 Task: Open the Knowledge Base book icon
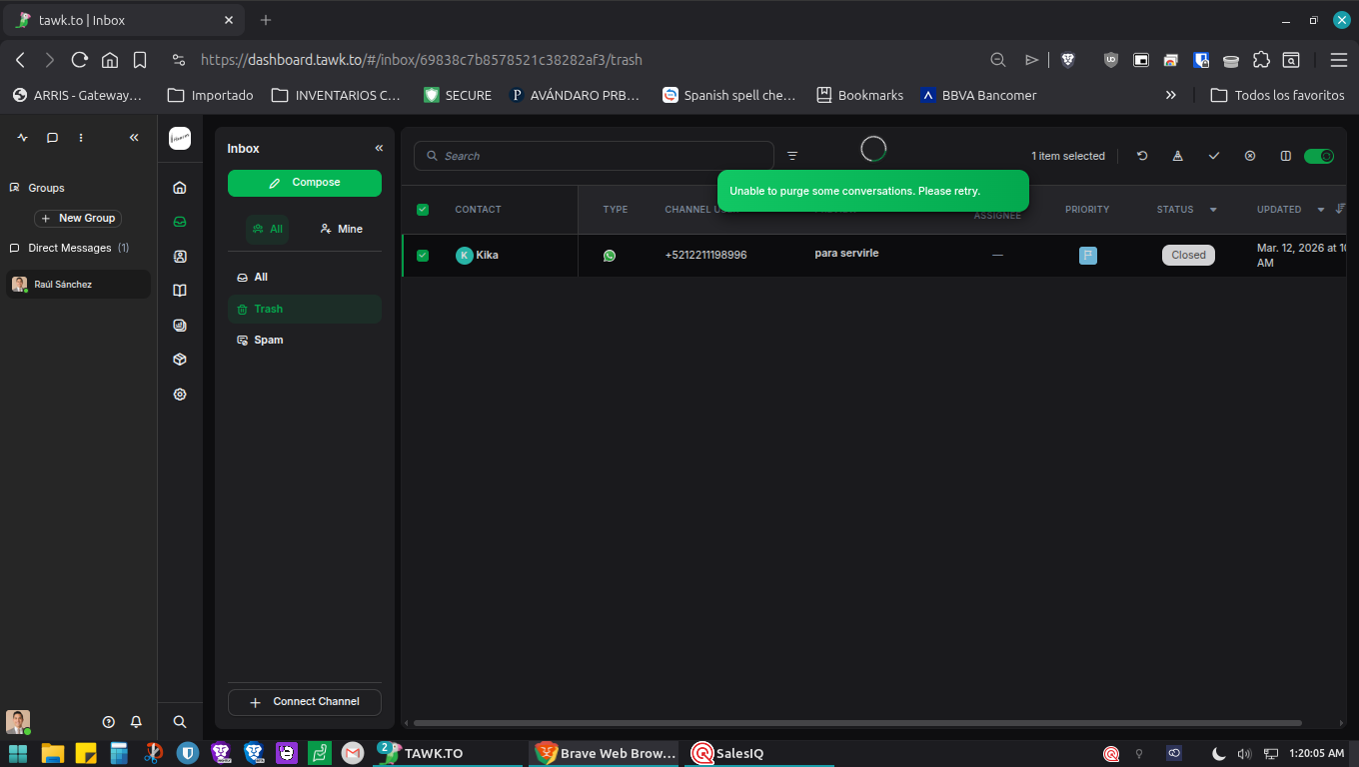[x=180, y=291]
